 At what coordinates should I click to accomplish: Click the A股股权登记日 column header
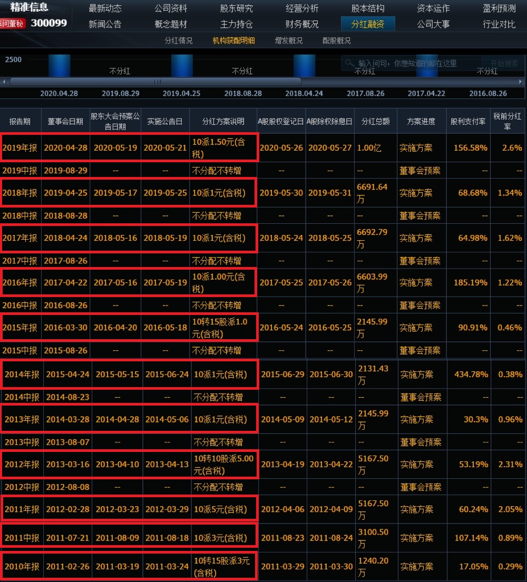click(281, 121)
